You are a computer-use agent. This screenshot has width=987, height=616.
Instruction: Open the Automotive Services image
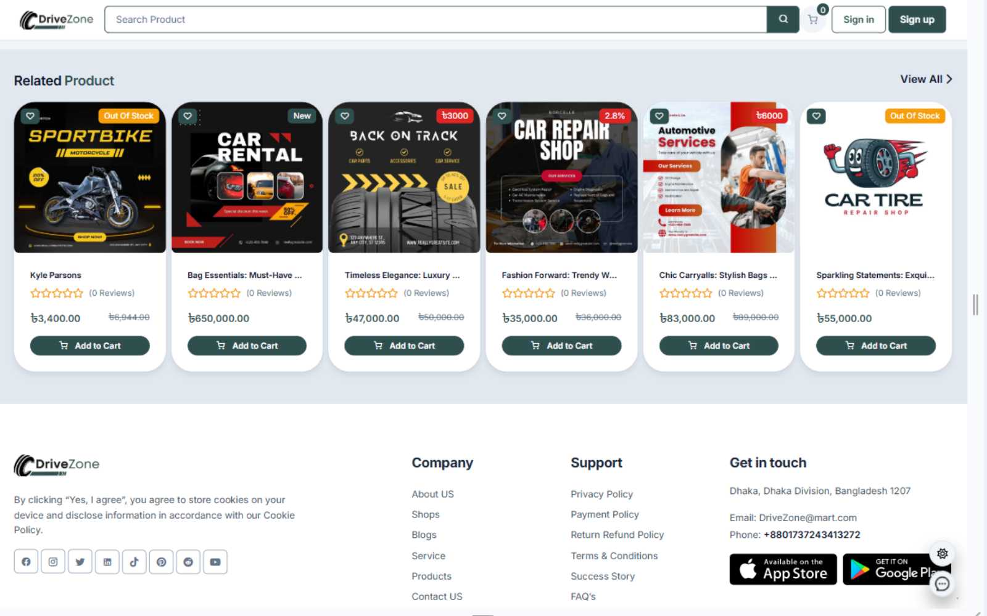tap(719, 177)
